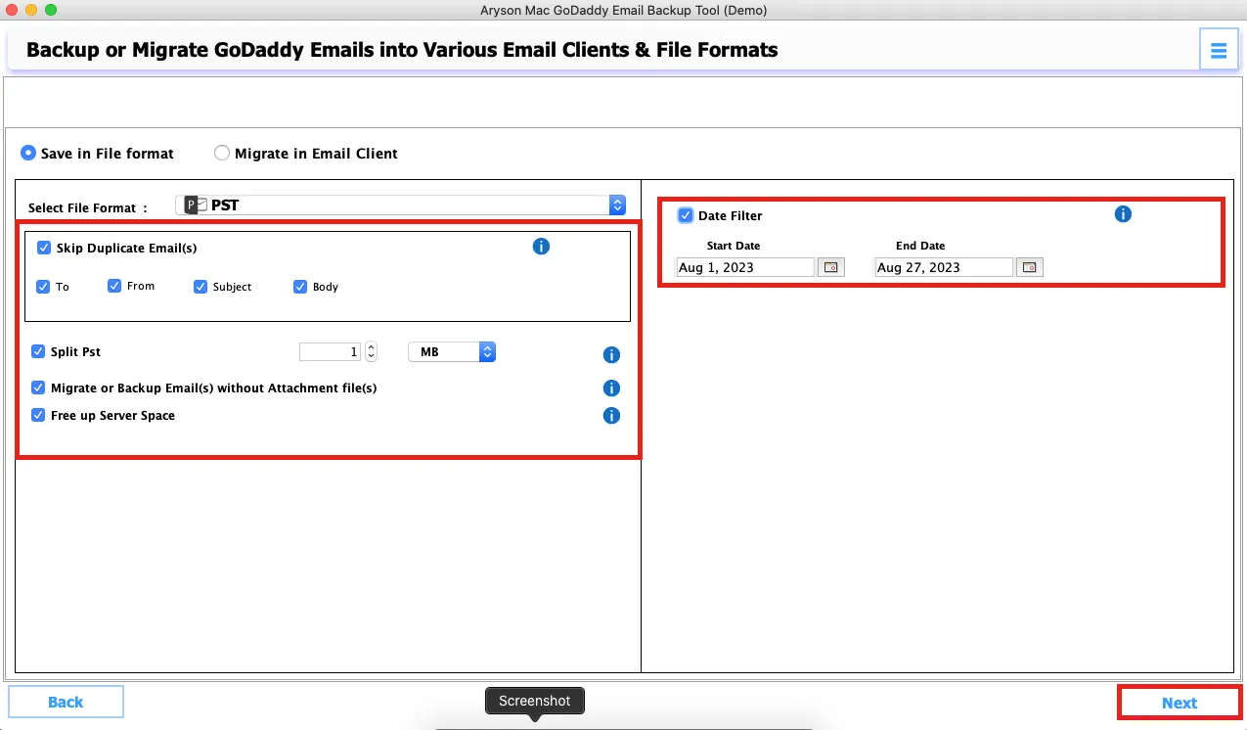
Task: Click the End Date label
Action: pos(920,246)
